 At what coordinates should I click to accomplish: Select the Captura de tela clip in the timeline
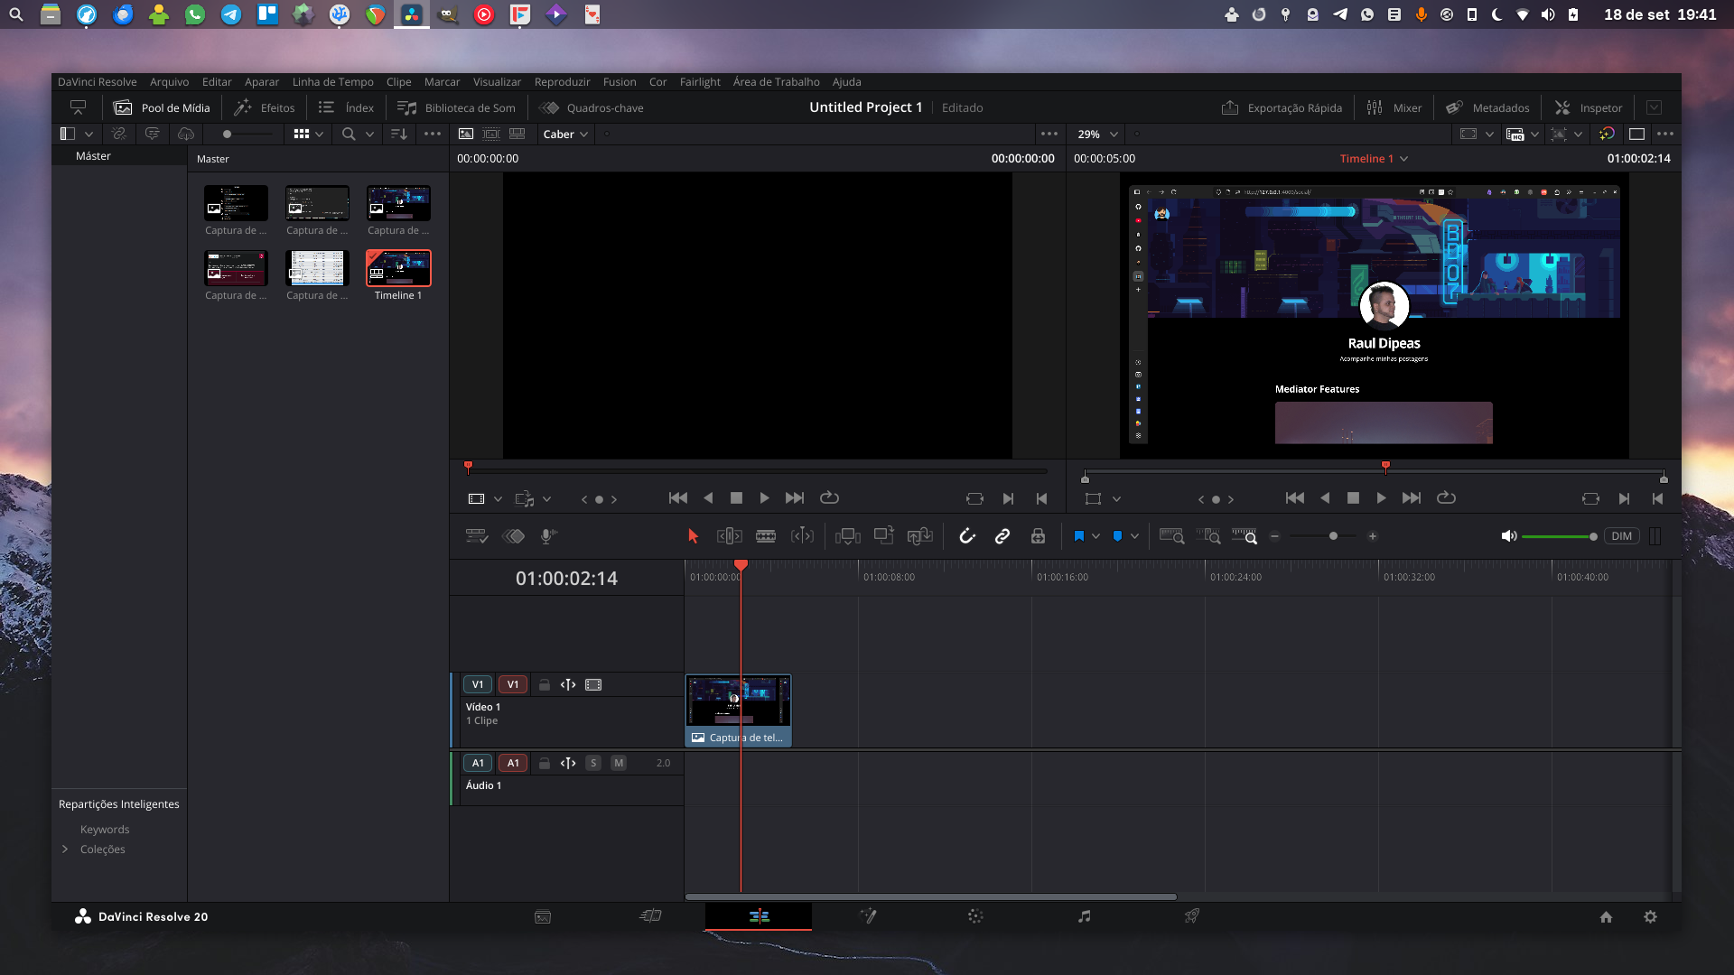(738, 709)
